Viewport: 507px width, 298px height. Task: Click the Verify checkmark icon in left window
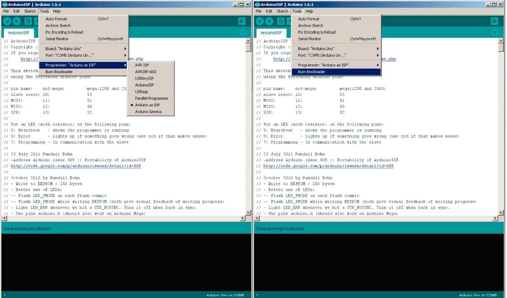tap(7, 21)
